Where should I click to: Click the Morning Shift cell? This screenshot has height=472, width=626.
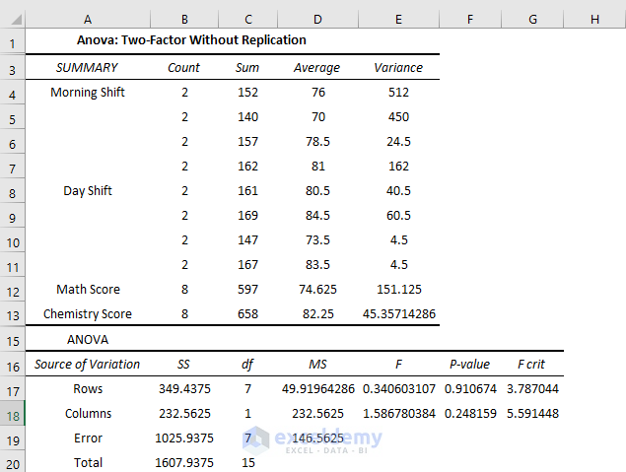(x=88, y=93)
